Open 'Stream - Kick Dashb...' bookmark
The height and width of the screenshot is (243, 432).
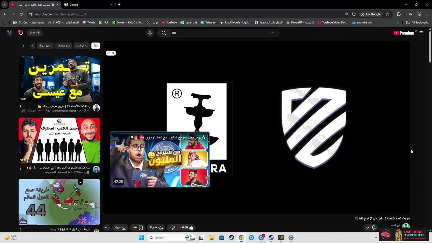(x=127, y=23)
